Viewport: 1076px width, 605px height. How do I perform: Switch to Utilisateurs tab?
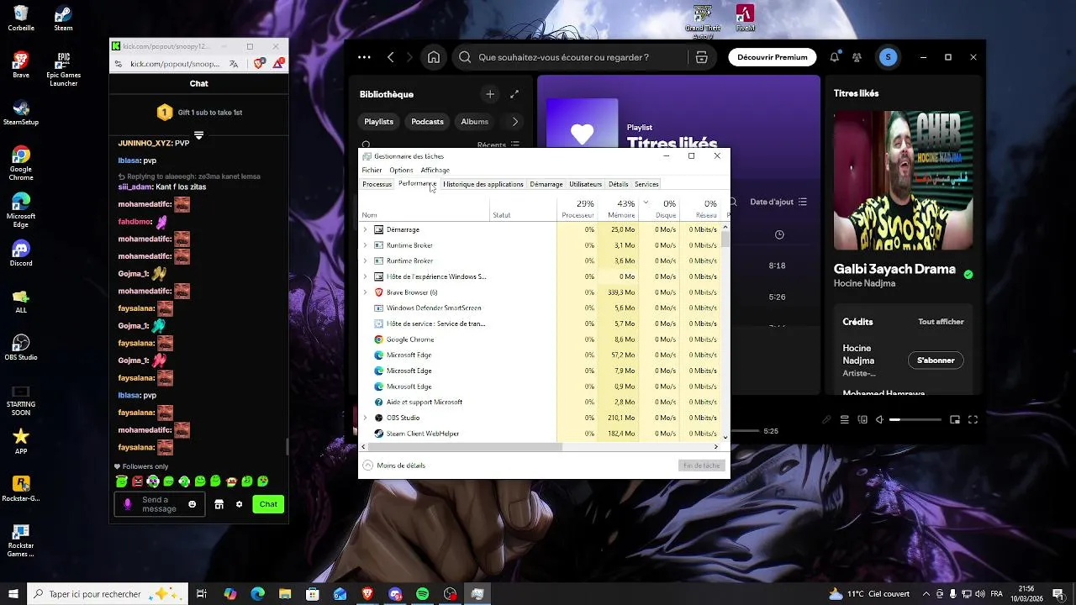pyautogui.click(x=585, y=184)
